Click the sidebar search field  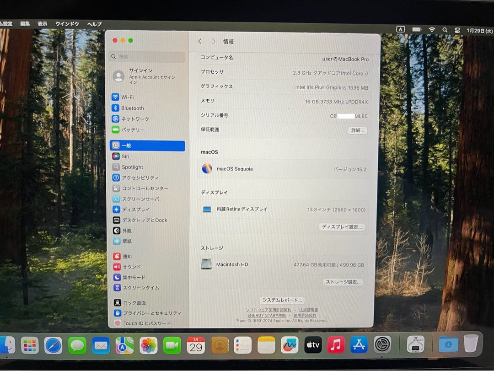147,57
